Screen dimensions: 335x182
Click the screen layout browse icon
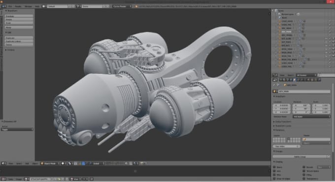[44, 6]
